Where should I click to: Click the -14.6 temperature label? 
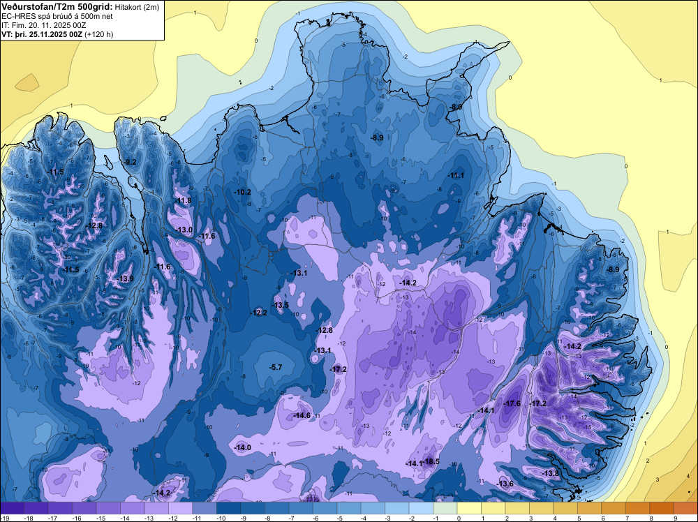tap(302, 415)
